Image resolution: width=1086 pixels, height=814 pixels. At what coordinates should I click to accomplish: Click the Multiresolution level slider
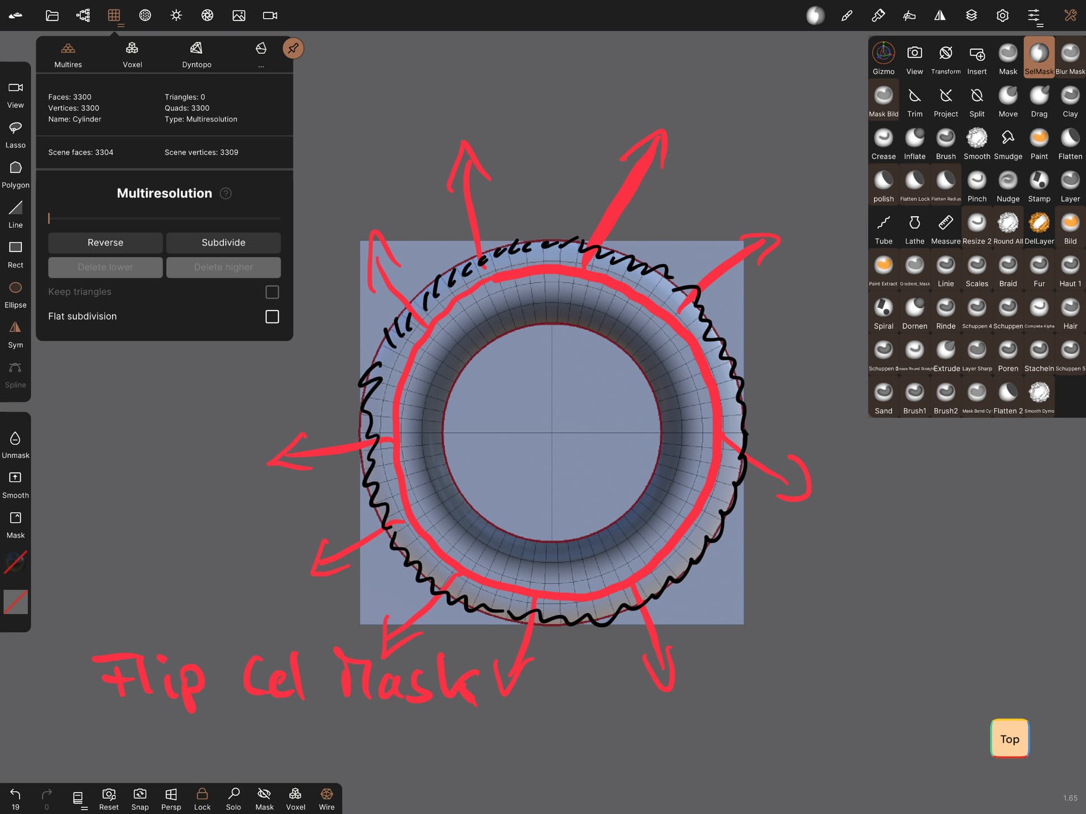tap(164, 218)
